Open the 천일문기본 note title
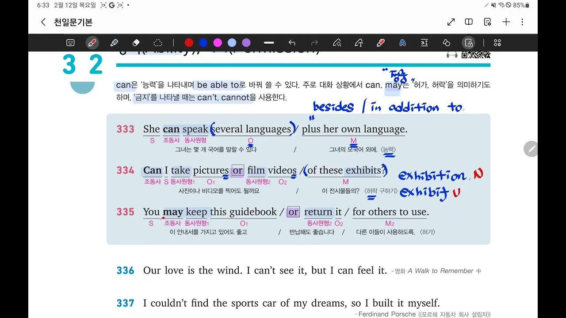The width and height of the screenshot is (566, 318). [73, 22]
